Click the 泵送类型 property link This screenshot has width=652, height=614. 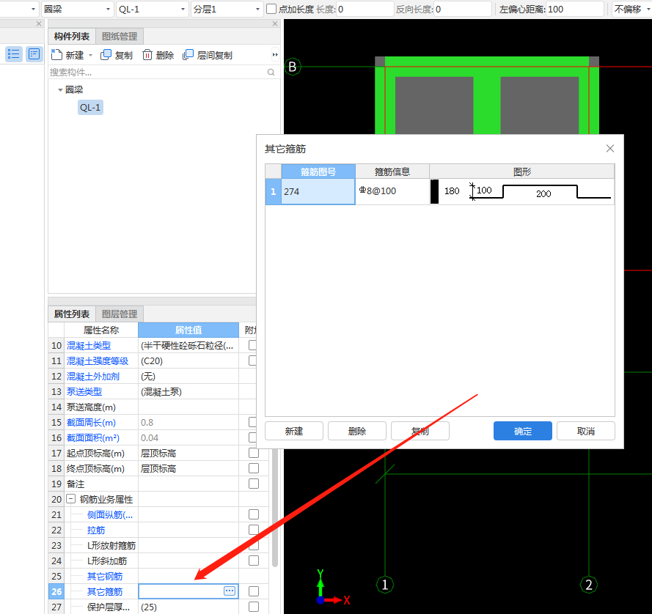(84, 391)
